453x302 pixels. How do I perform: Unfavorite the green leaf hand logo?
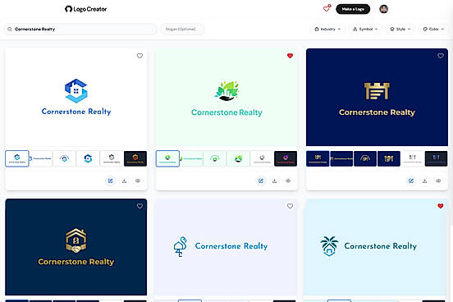pos(290,56)
